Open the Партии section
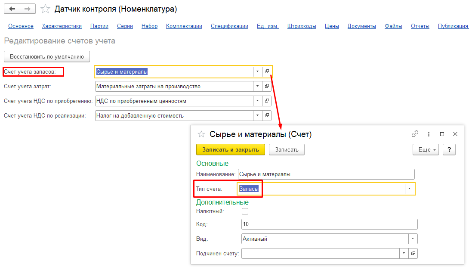Viewport: 469px width, 267px height. point(99,26)
